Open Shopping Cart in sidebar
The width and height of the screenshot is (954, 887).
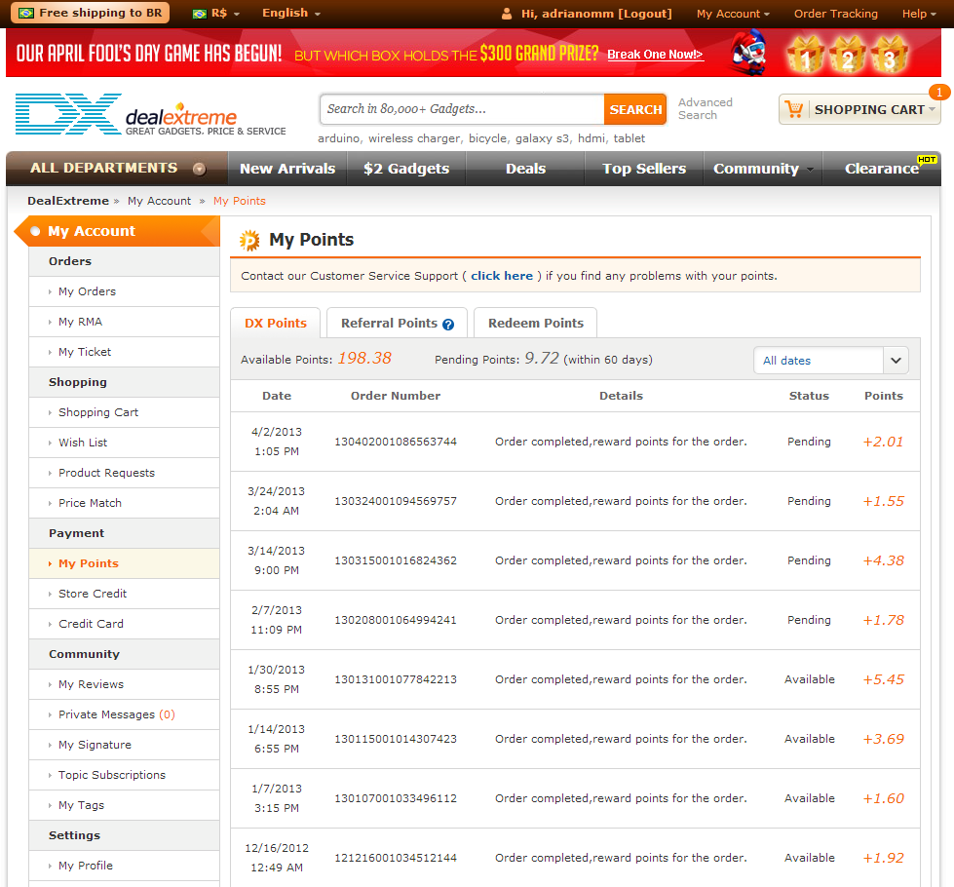coord(124,412)
